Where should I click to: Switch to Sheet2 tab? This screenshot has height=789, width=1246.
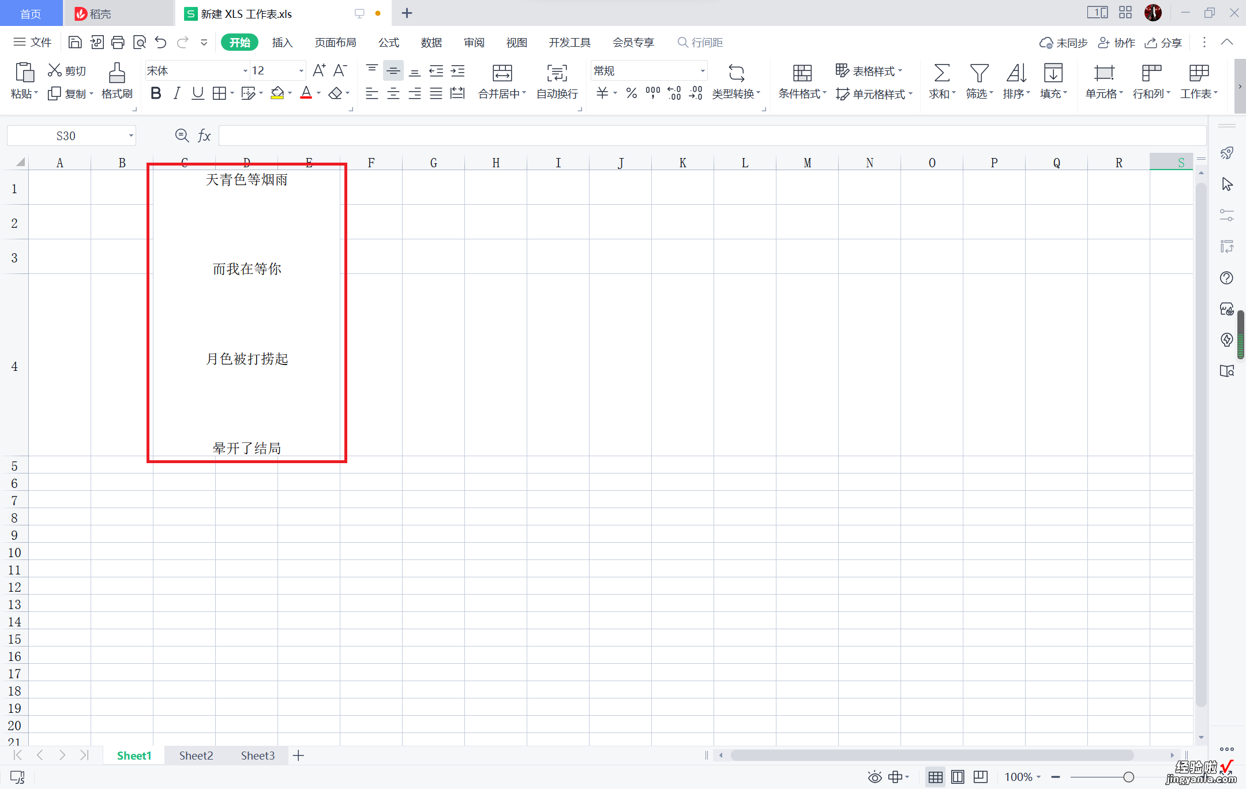[196, 756]
